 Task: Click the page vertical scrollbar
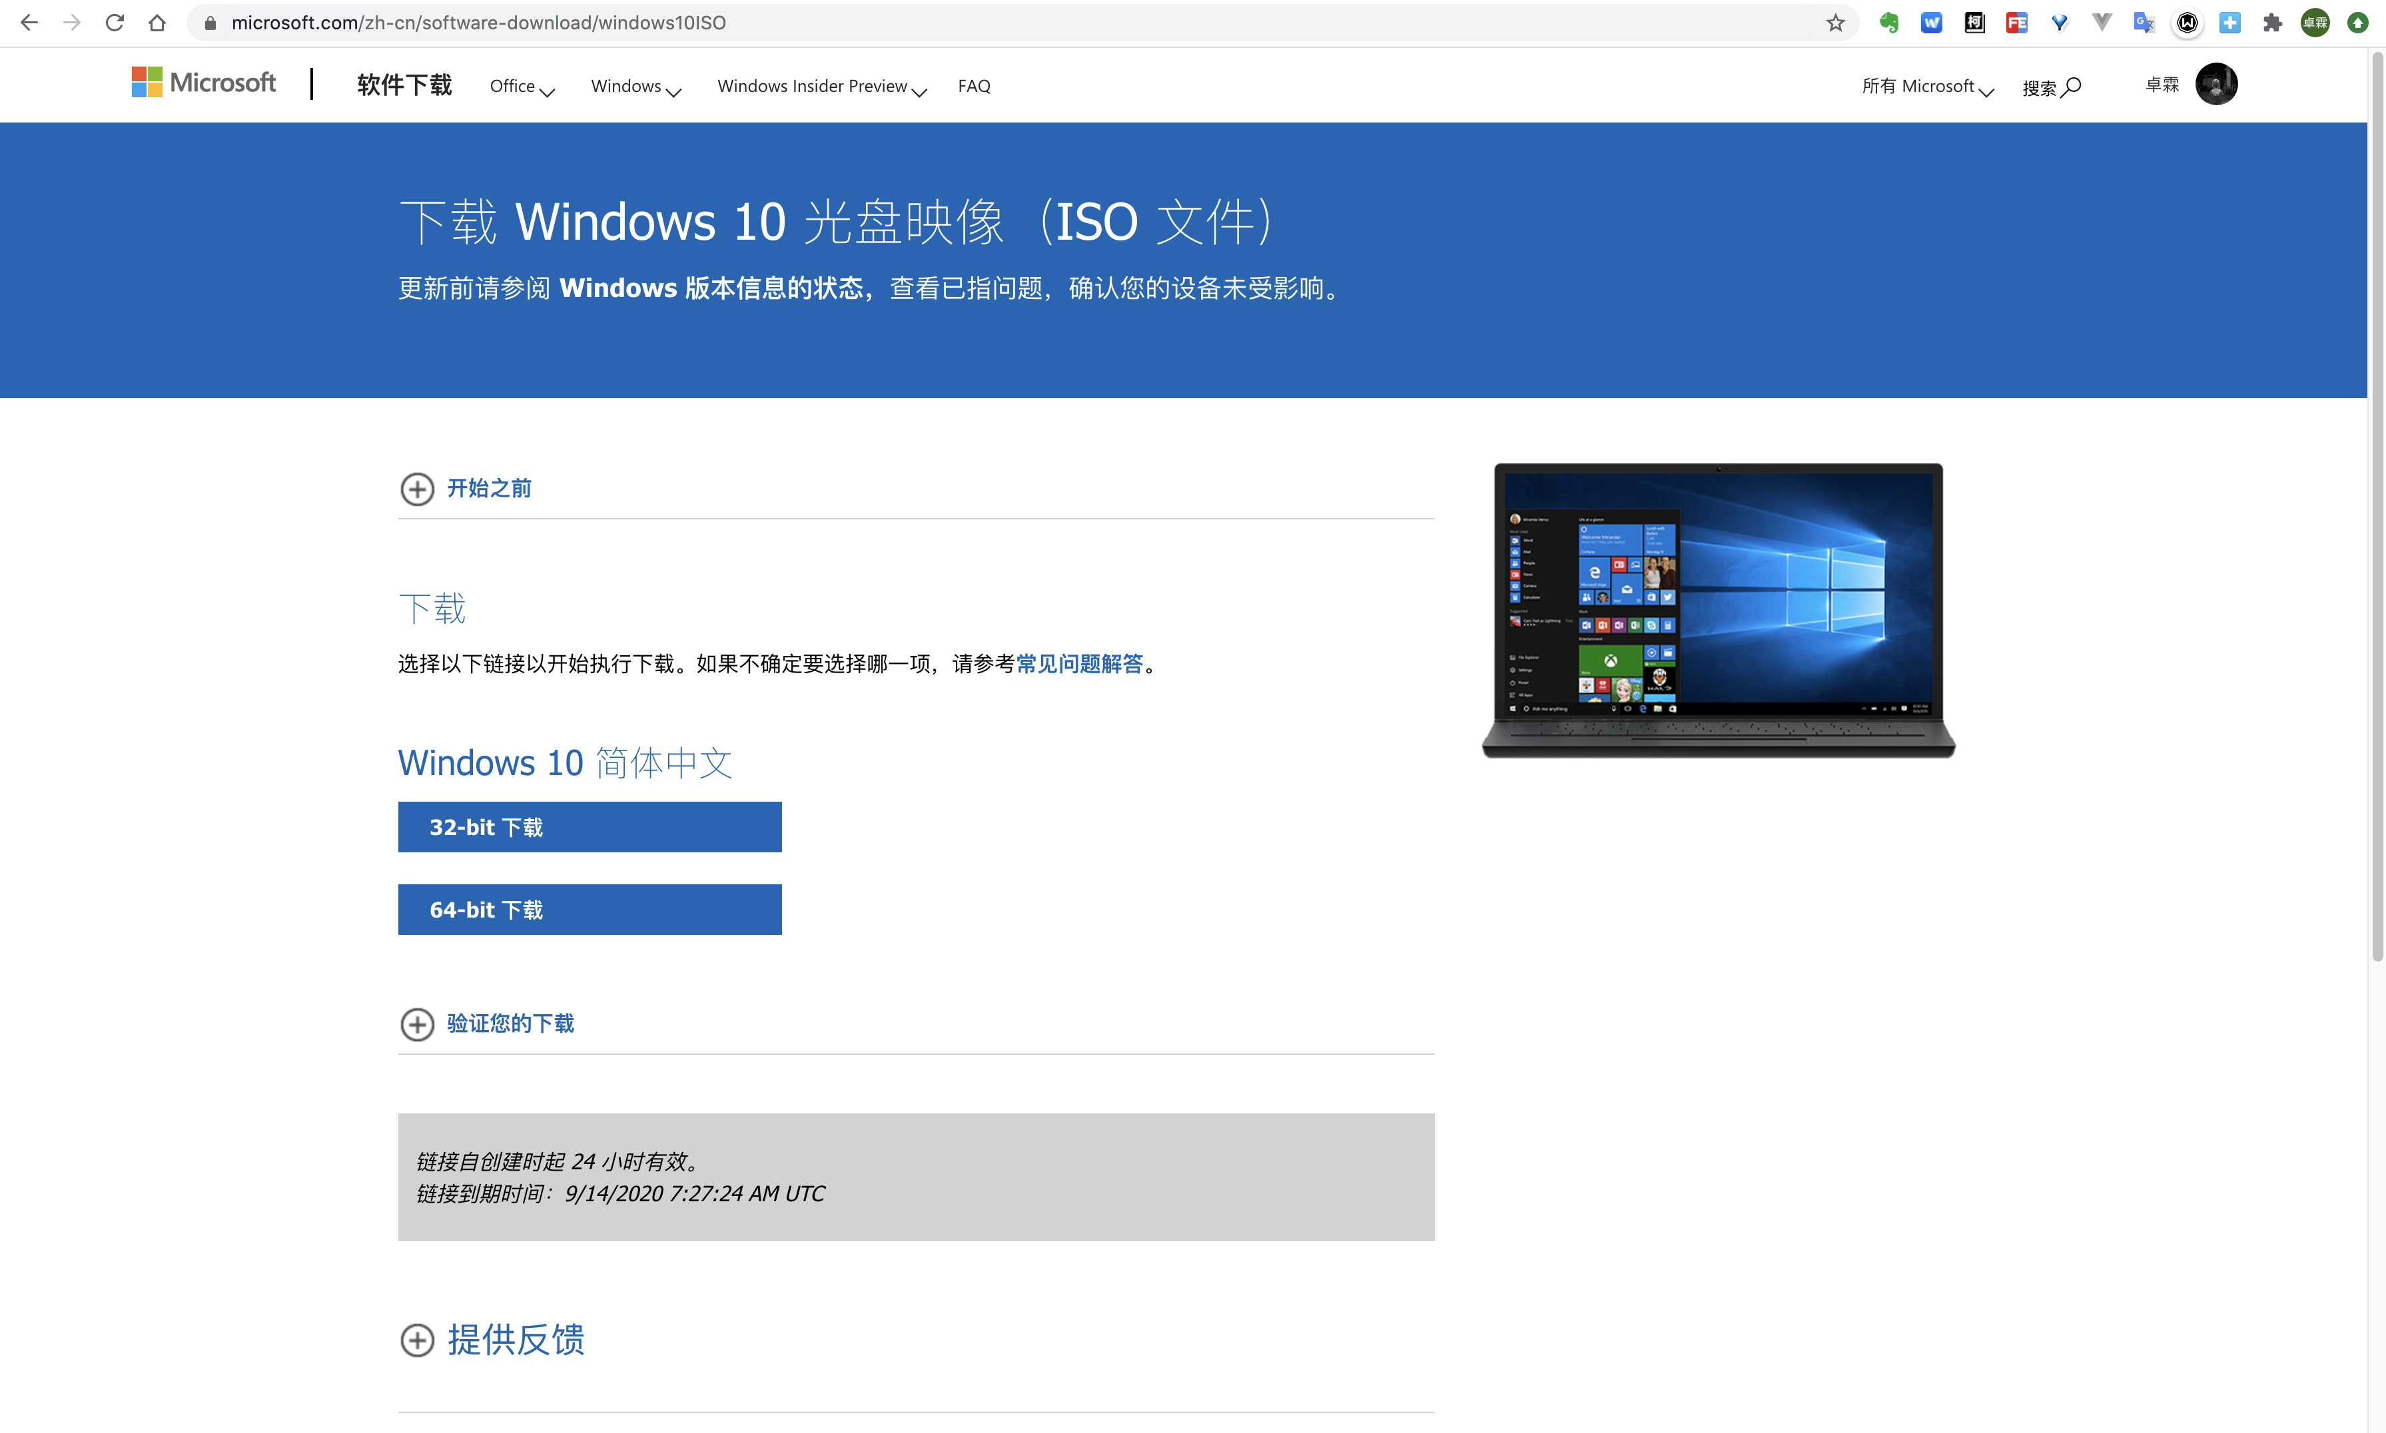point(2376,507)
